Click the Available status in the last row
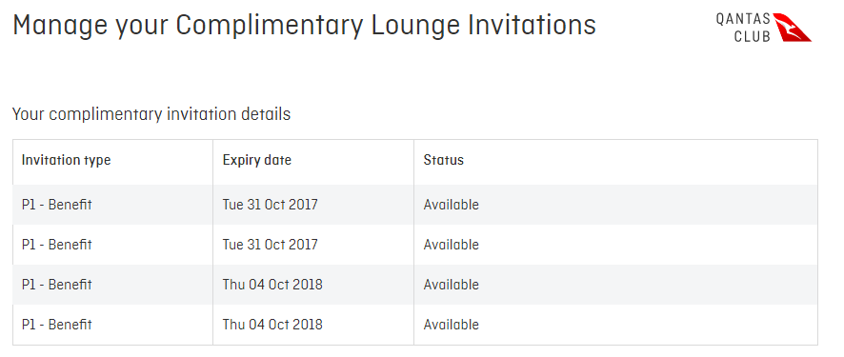Screen dimensions: 844x357 (452, 325)
